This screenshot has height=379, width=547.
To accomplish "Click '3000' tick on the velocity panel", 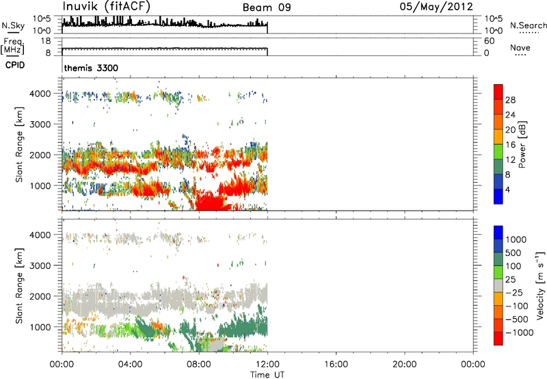I will point(40,265).
